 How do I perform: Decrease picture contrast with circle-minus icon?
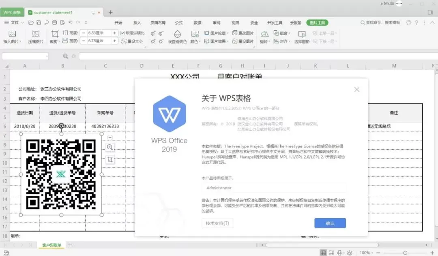pos(161,34)
